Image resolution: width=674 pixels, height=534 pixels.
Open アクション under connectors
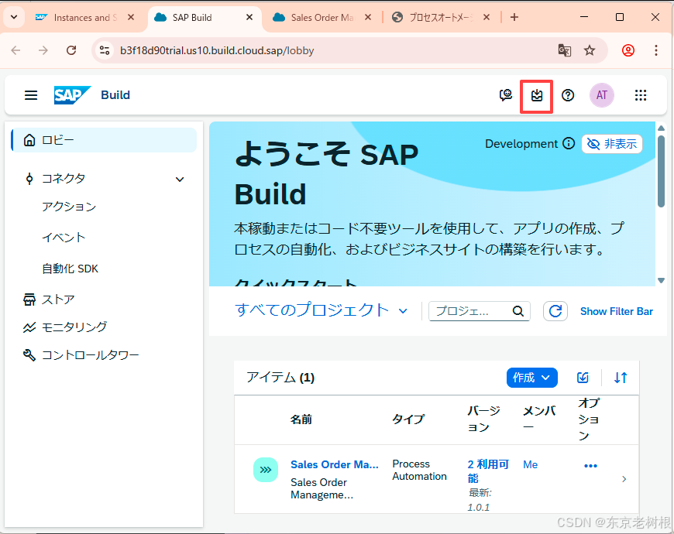tap(69, 207)
